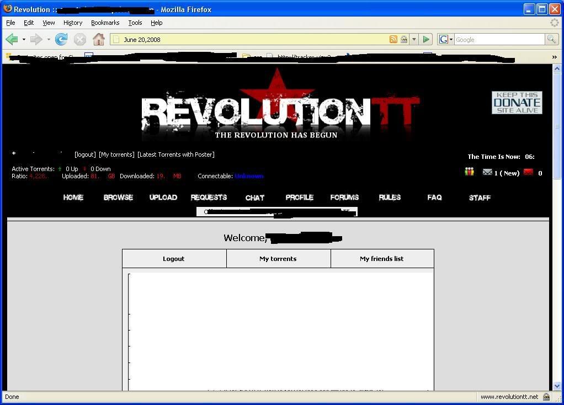Click the green Go arrow button
This screenshot has height=405, width=564.
(x=426, y=39)
